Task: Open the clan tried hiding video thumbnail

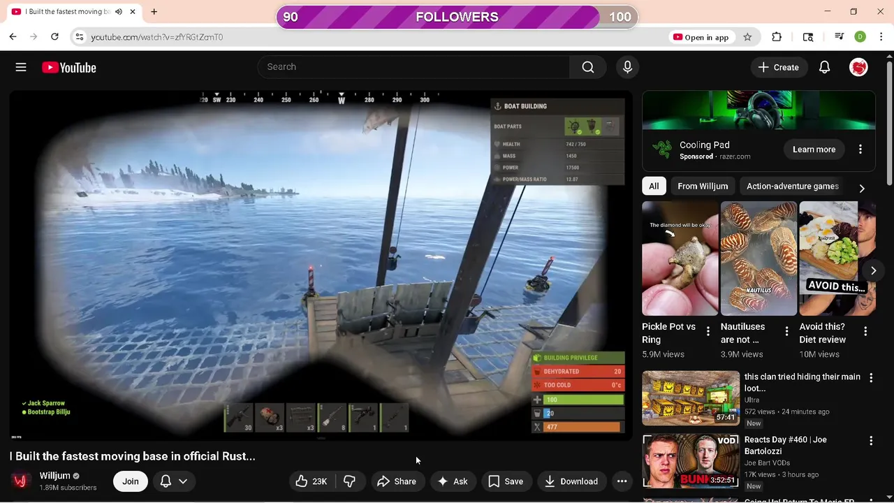Action: [691, 398]
